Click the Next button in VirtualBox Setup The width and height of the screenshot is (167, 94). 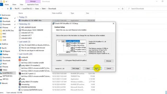[97, 68]
